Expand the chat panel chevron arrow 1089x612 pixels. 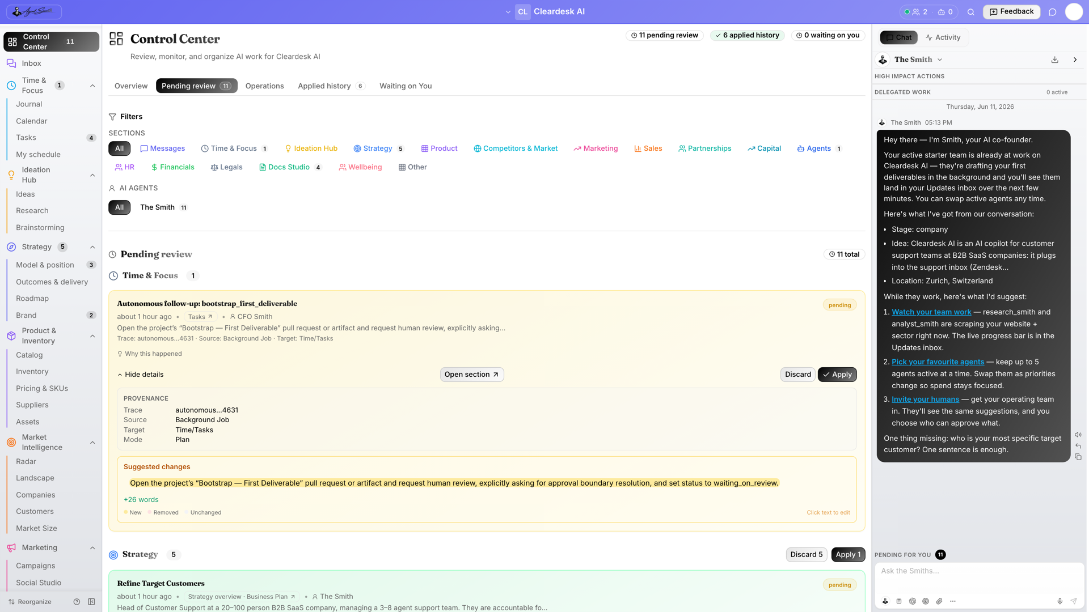(1075, 59)
